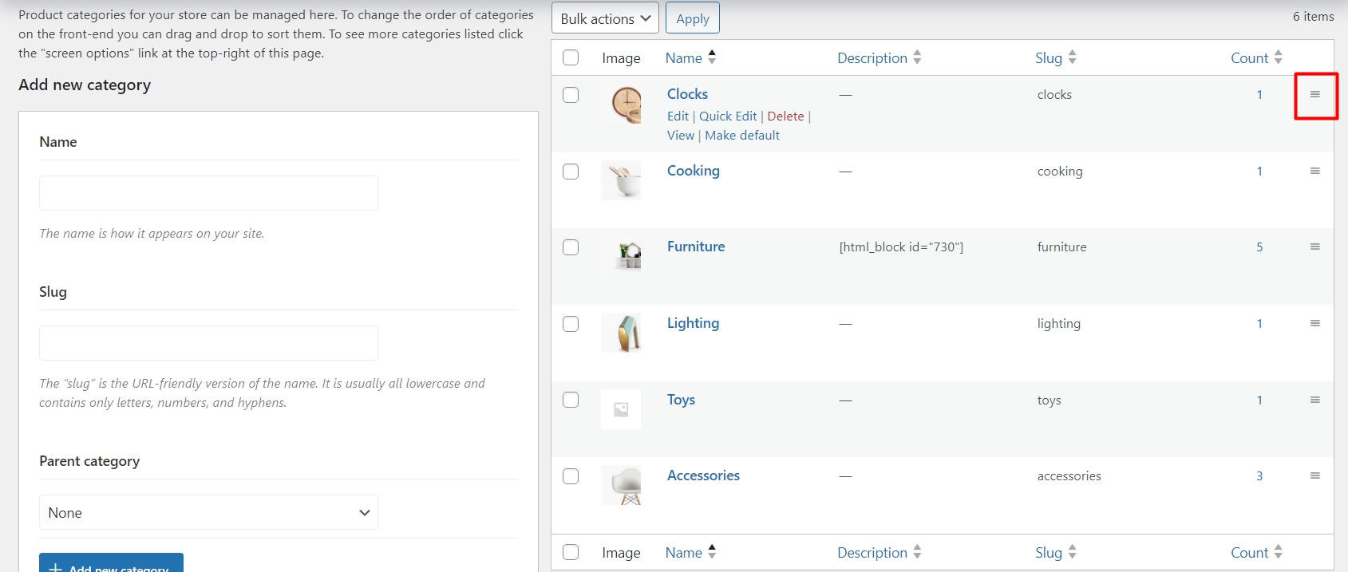Tick the checkbox for Cooking
Screen dimensions: 1348x572
(571, 172)
